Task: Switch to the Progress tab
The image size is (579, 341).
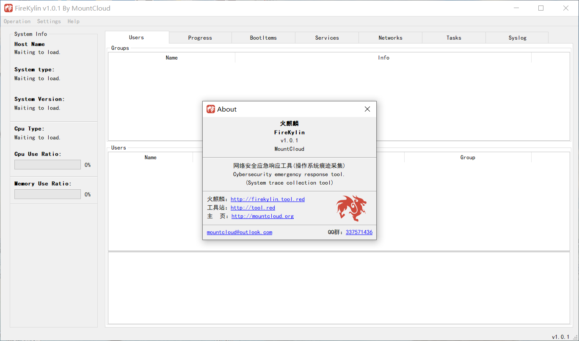Action: (x=200, y=38)
